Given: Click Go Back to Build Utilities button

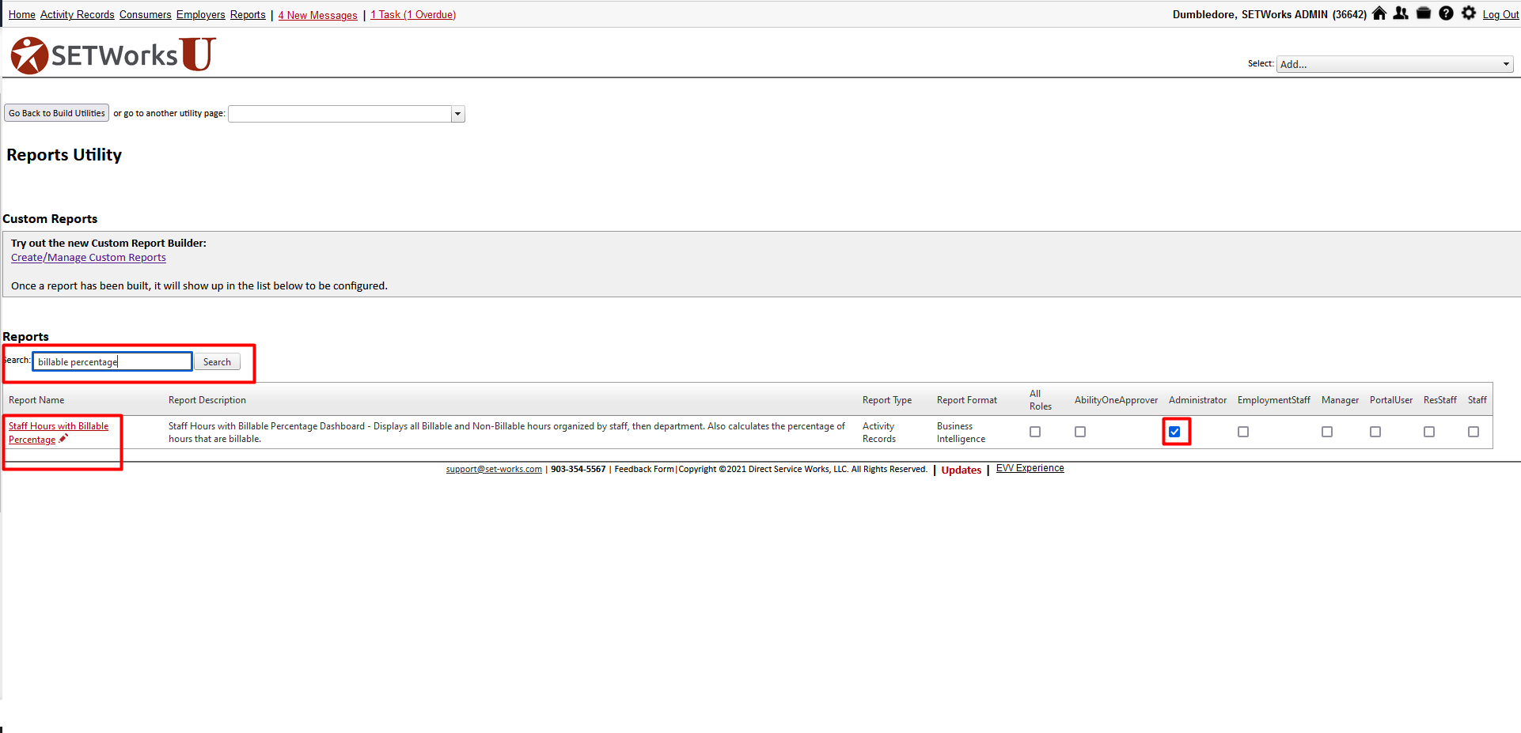Looking at the screenshot, I should coord(57,113).
